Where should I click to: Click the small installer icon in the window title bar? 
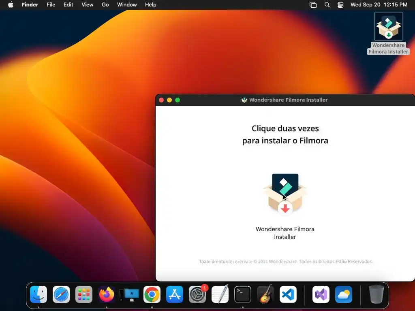244,100
